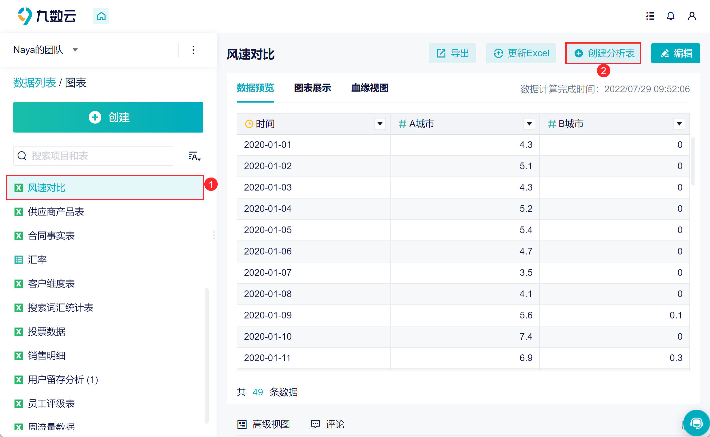
Task: Click the 导出 export button
Action: pos(452,53)
